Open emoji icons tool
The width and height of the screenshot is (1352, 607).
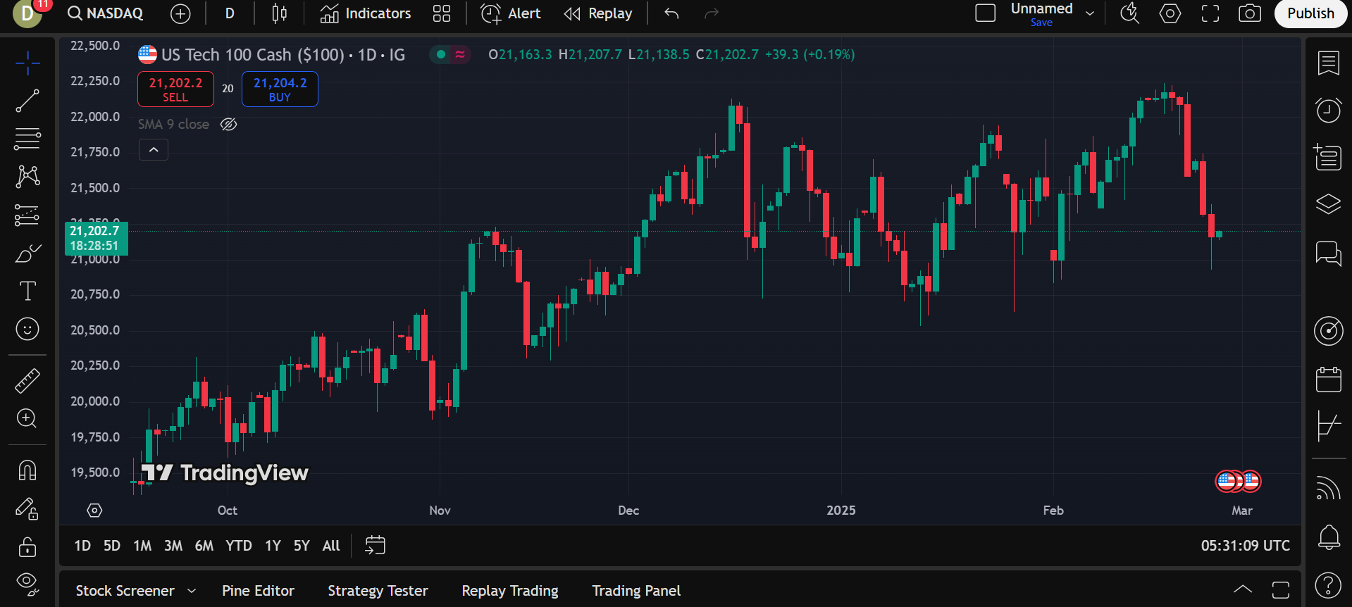(x=27, y=329)
